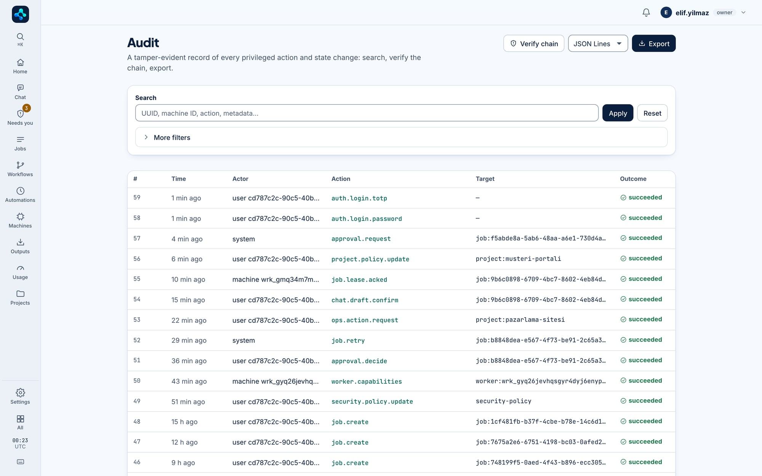Viewport: 762px width, 476px height.
Task: Go to Home in the sidebar
Action: [20, 66]
